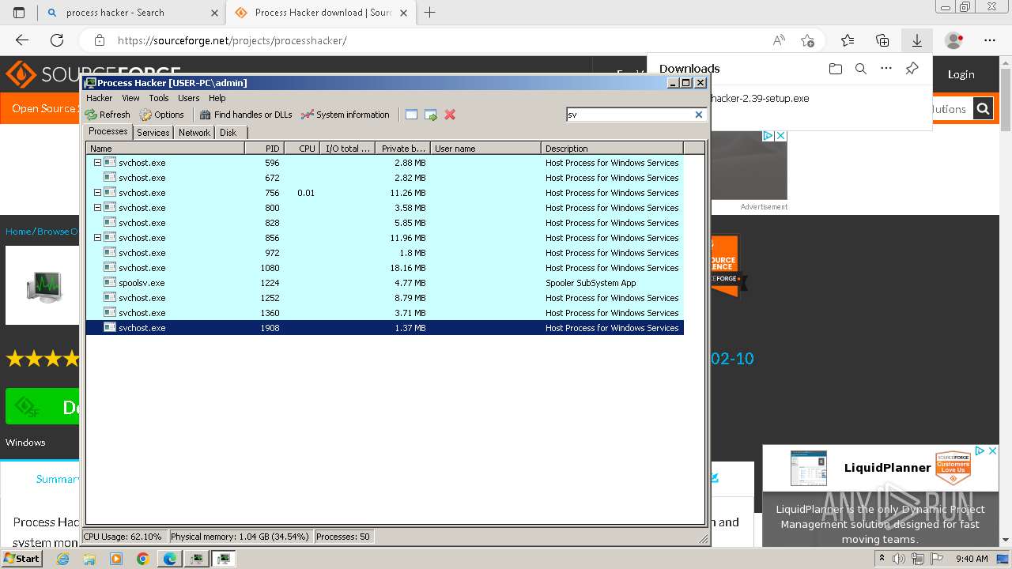Image resolution: width=1012 pixels, height=569 pixels.
Task: Collapse svchost.exe PID 856 tree node
Action: 97,238
